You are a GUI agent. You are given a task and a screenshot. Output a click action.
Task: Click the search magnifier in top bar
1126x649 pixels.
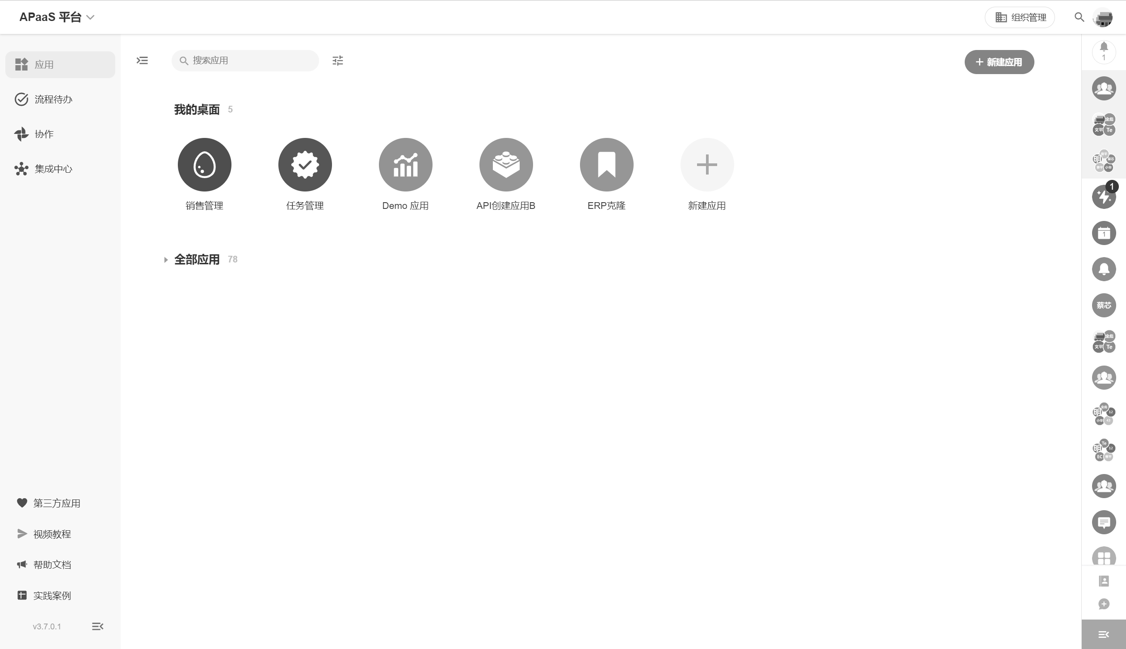[1079, 17]
